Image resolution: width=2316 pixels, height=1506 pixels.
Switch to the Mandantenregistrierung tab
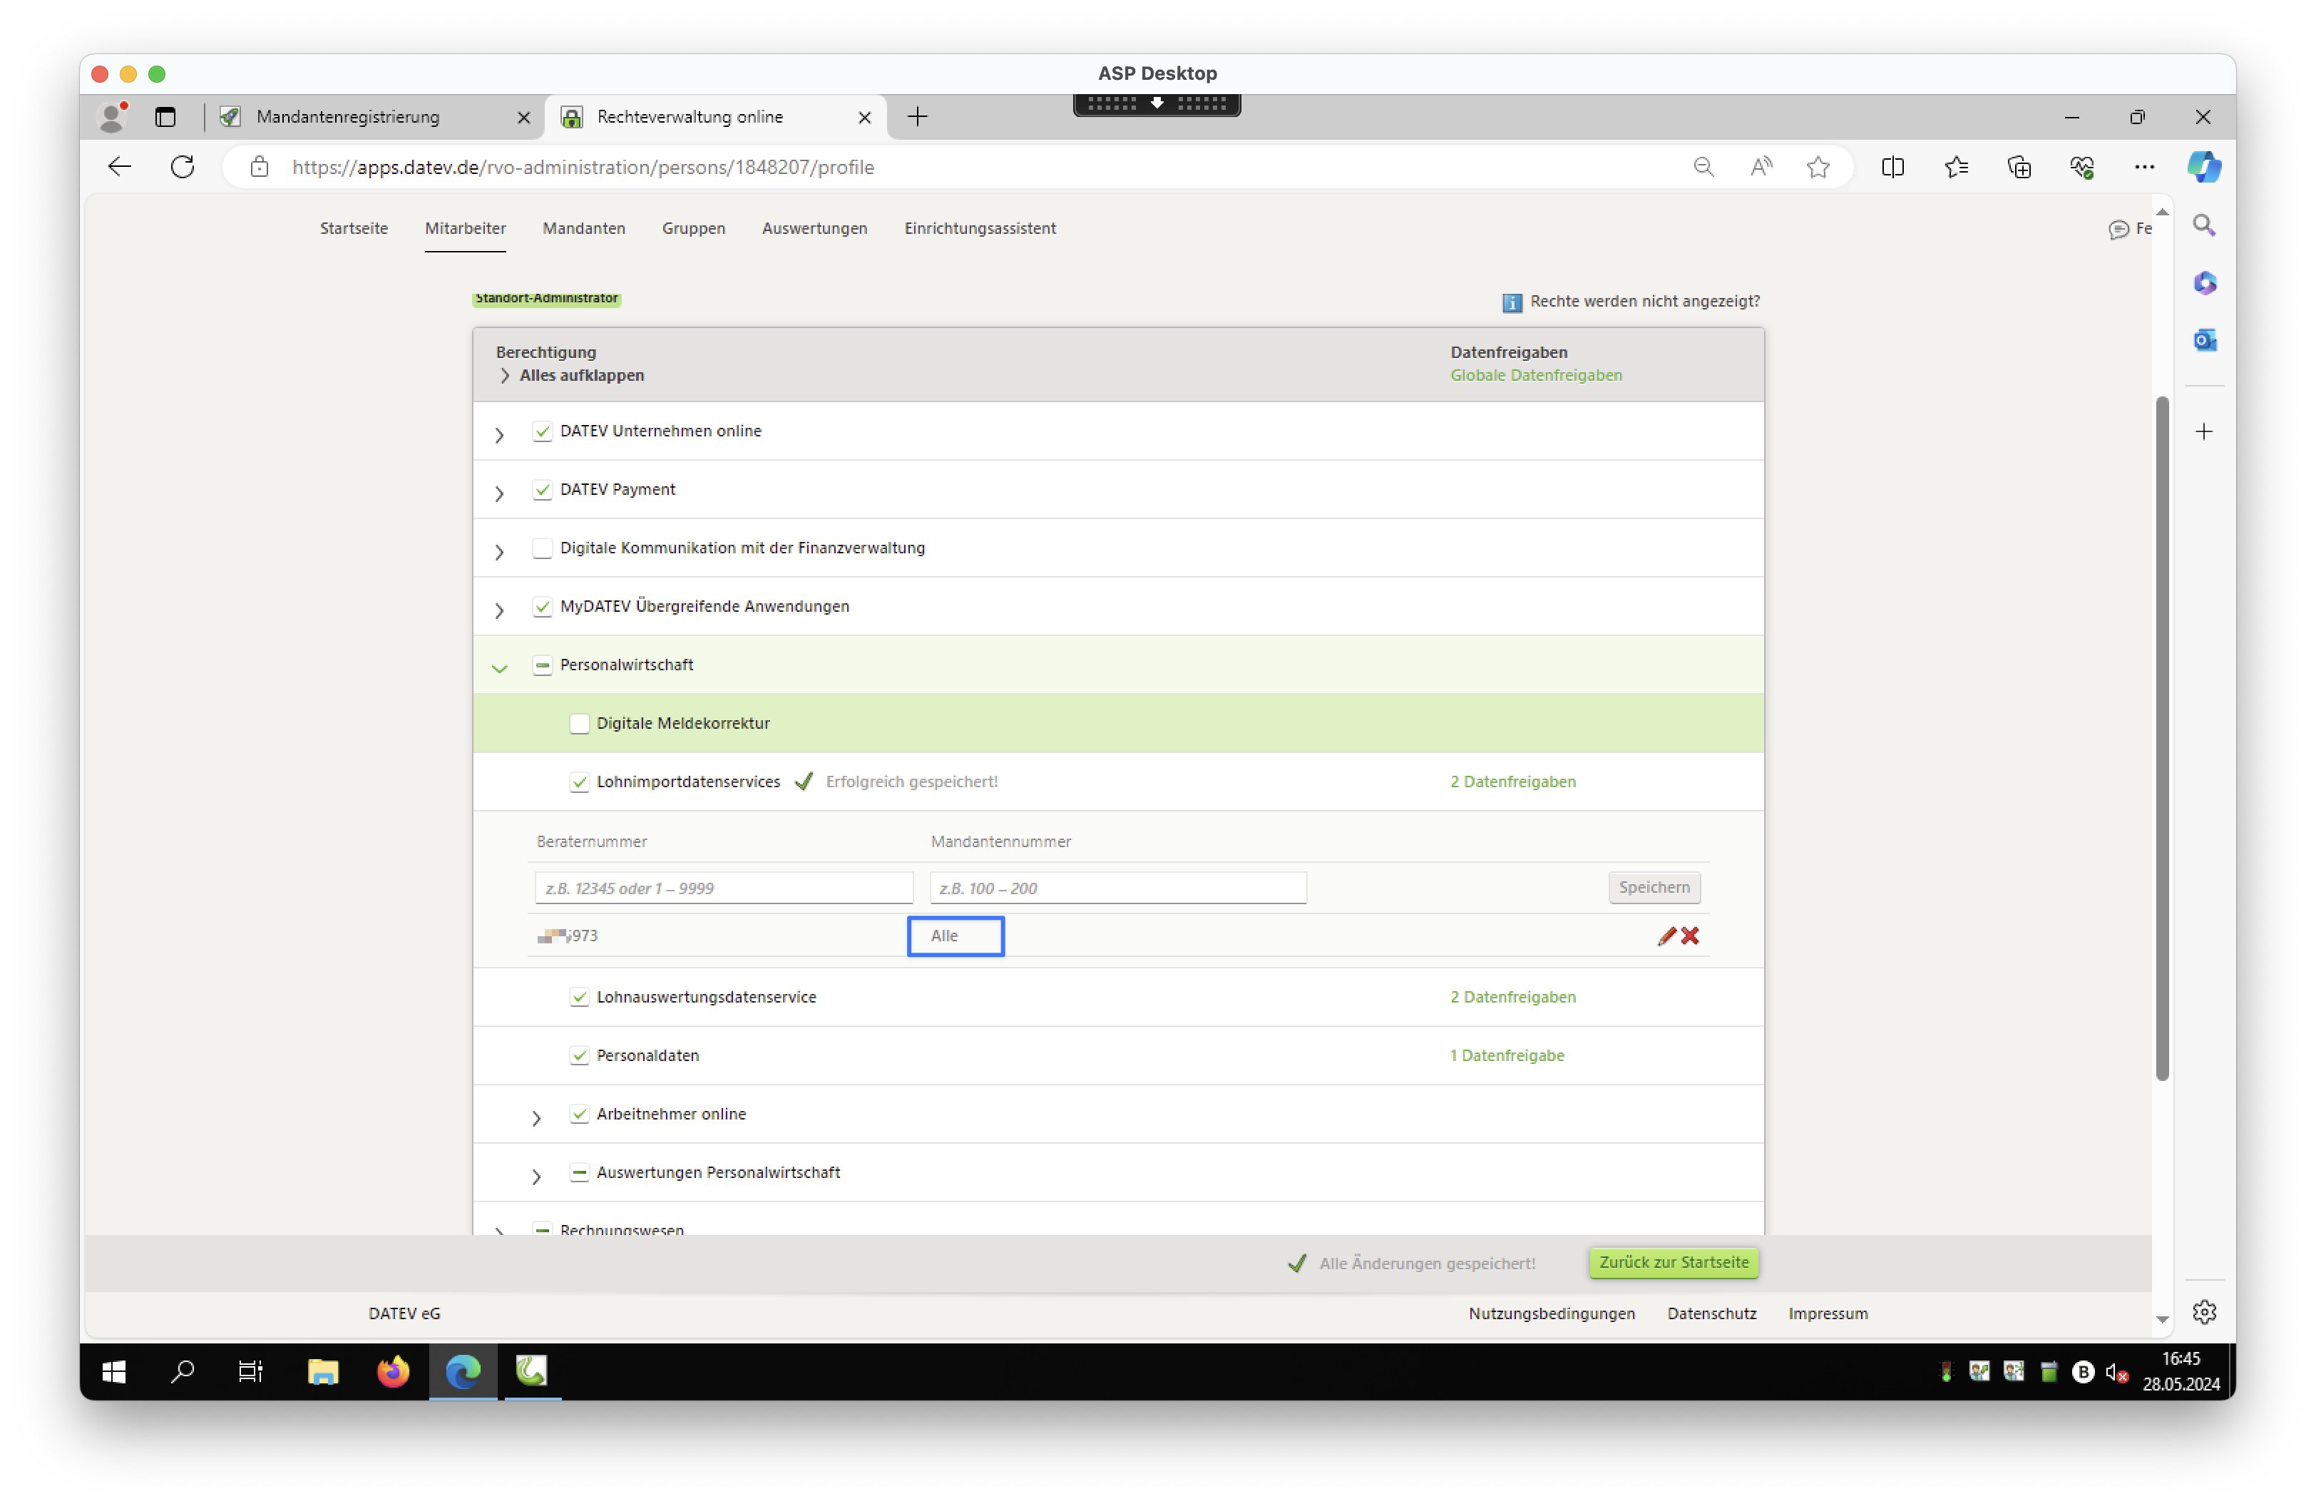click(x=347, y=117)
